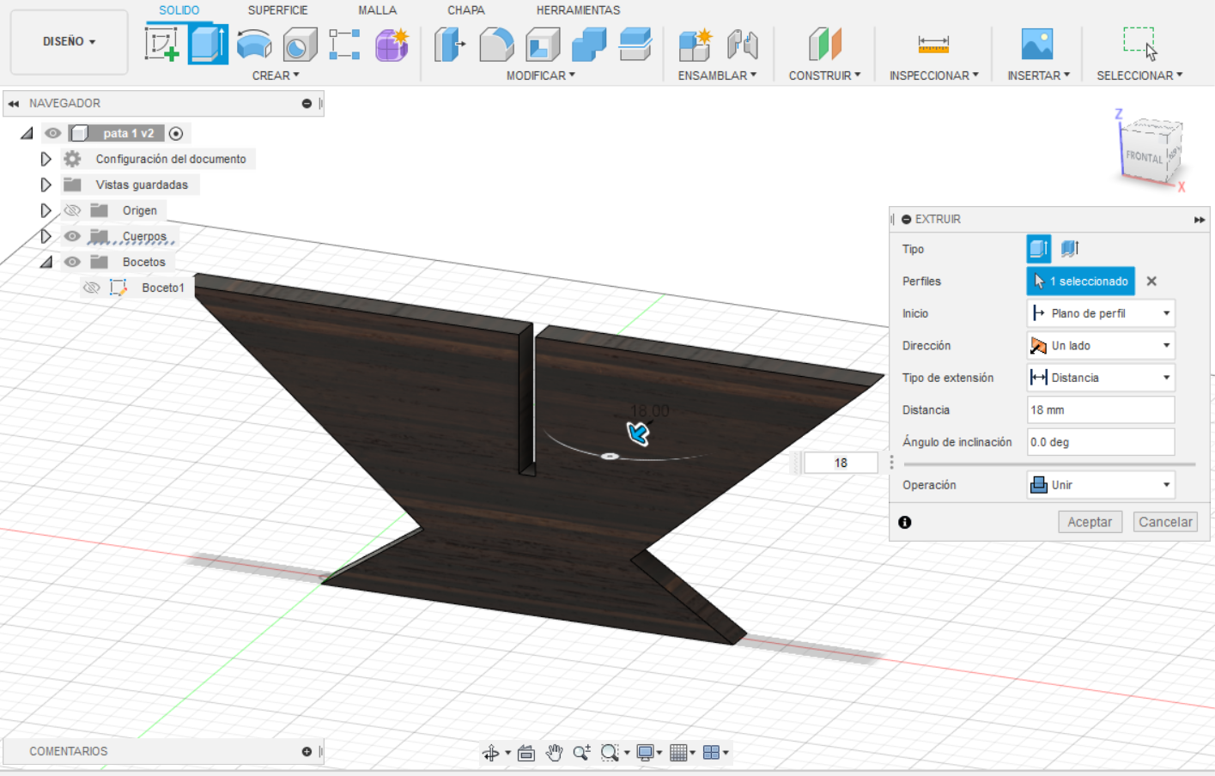Screen dimensions: 1215x776
Task: Click the Distancia input field
Action: point(1100,410)
